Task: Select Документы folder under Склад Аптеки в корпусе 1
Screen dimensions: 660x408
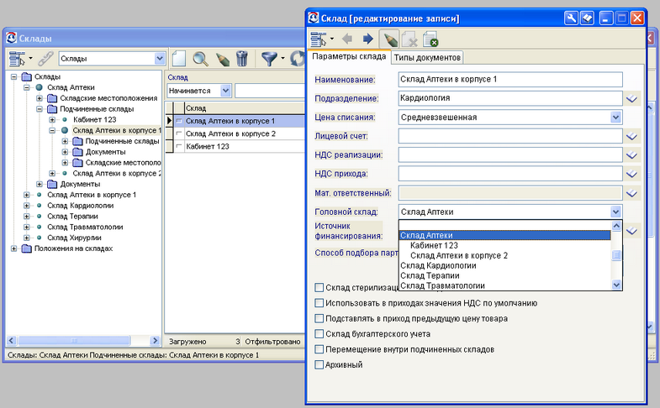Action: point(105,152)
